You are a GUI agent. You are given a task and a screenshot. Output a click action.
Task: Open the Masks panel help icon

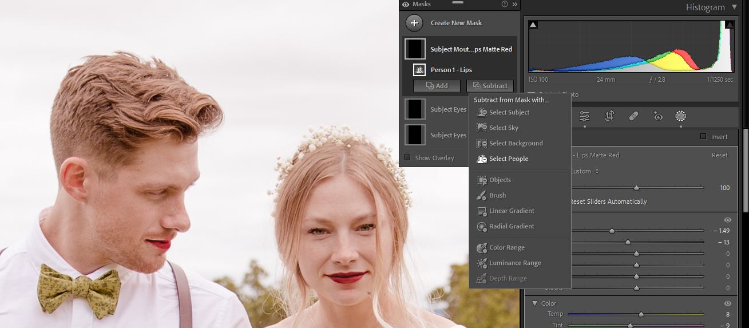(505, 4)
